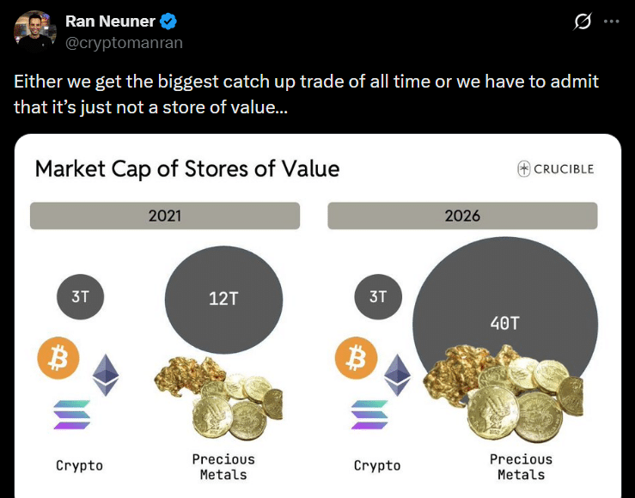Open the Grok slash-circle icon

[x=583, y=22]
